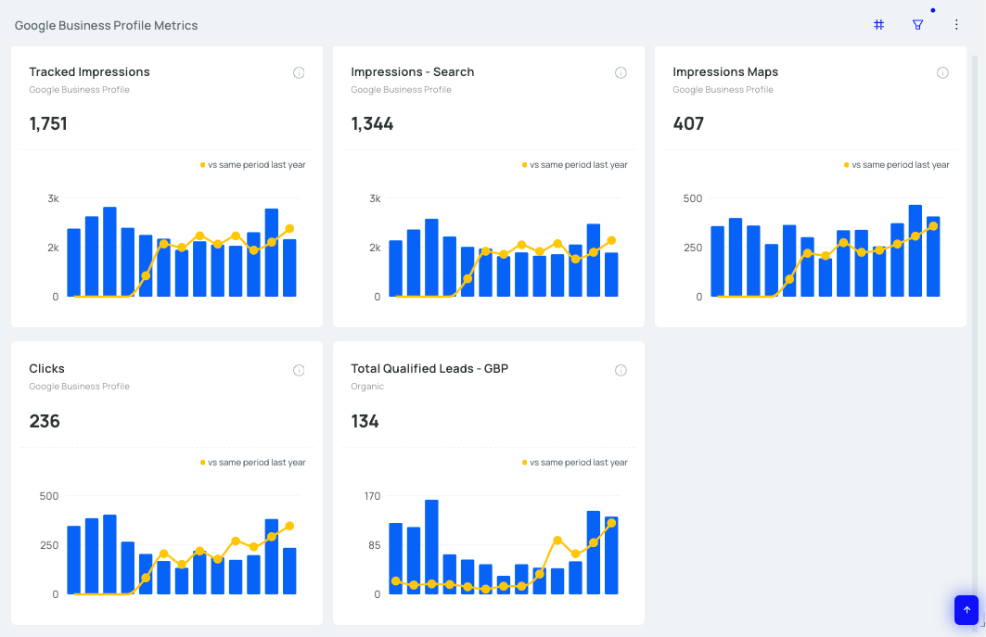Open the hashtag grid icon in header
This screenshot has width=986, height=637.
coord(878,24)
